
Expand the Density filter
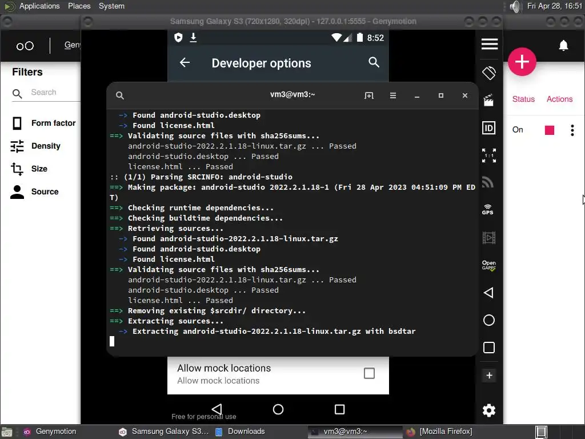coord(35,146)
